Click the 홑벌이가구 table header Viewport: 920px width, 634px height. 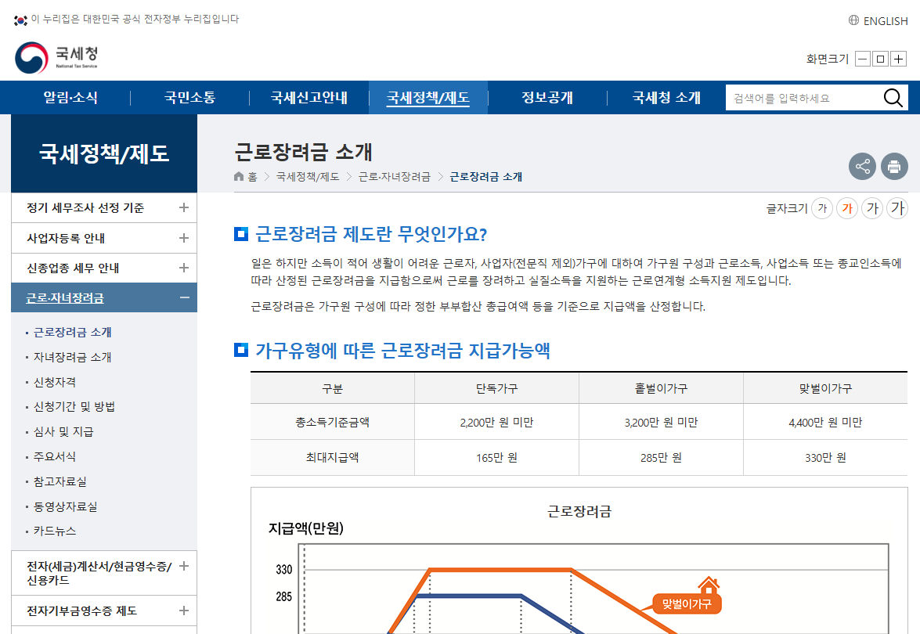661,388
